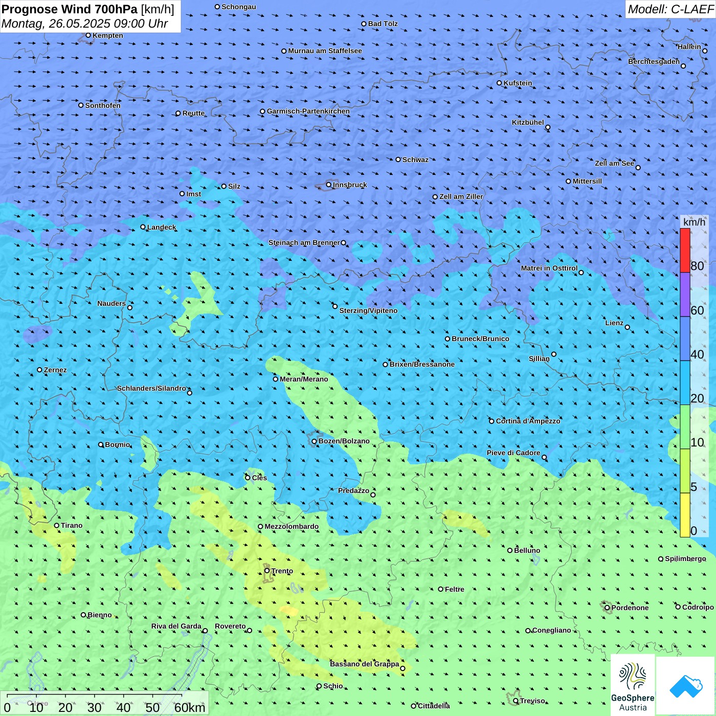This screenshot has width=716, height=716.
Task: Click the Innsbruck city marker
Action: coord(329,185)
